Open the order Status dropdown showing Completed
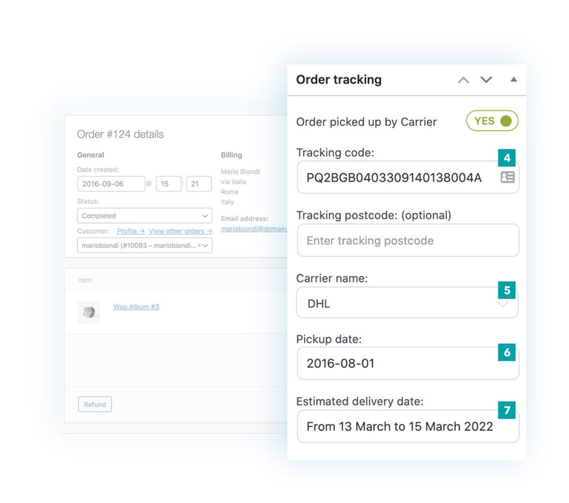Screen dimensions: 569x503 pos(144,216)
